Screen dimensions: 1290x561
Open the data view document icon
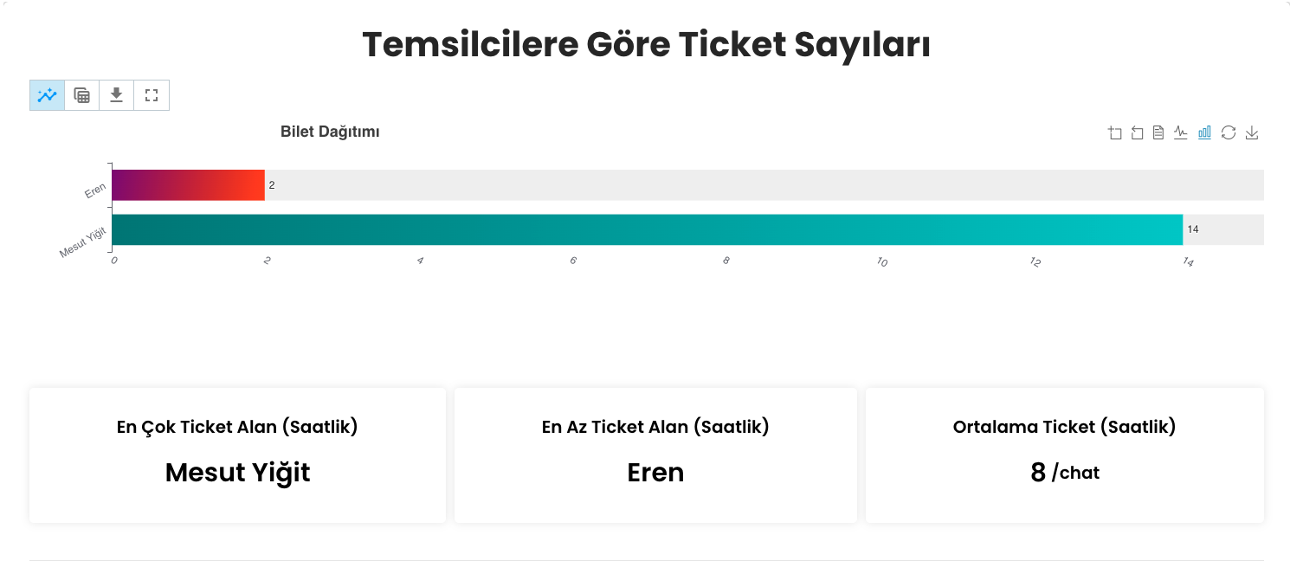point(1158,132)
